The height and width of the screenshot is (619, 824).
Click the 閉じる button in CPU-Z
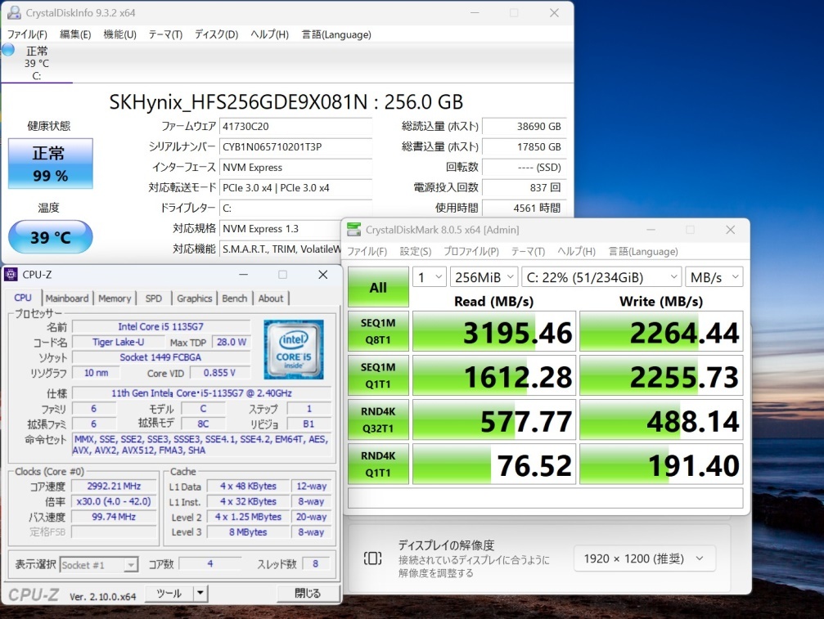click(307, 594)
